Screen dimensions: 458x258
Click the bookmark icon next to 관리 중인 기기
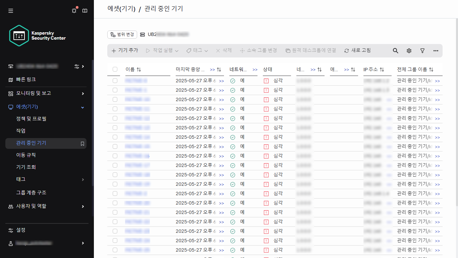pyautogui.click(x=82, y=143)
